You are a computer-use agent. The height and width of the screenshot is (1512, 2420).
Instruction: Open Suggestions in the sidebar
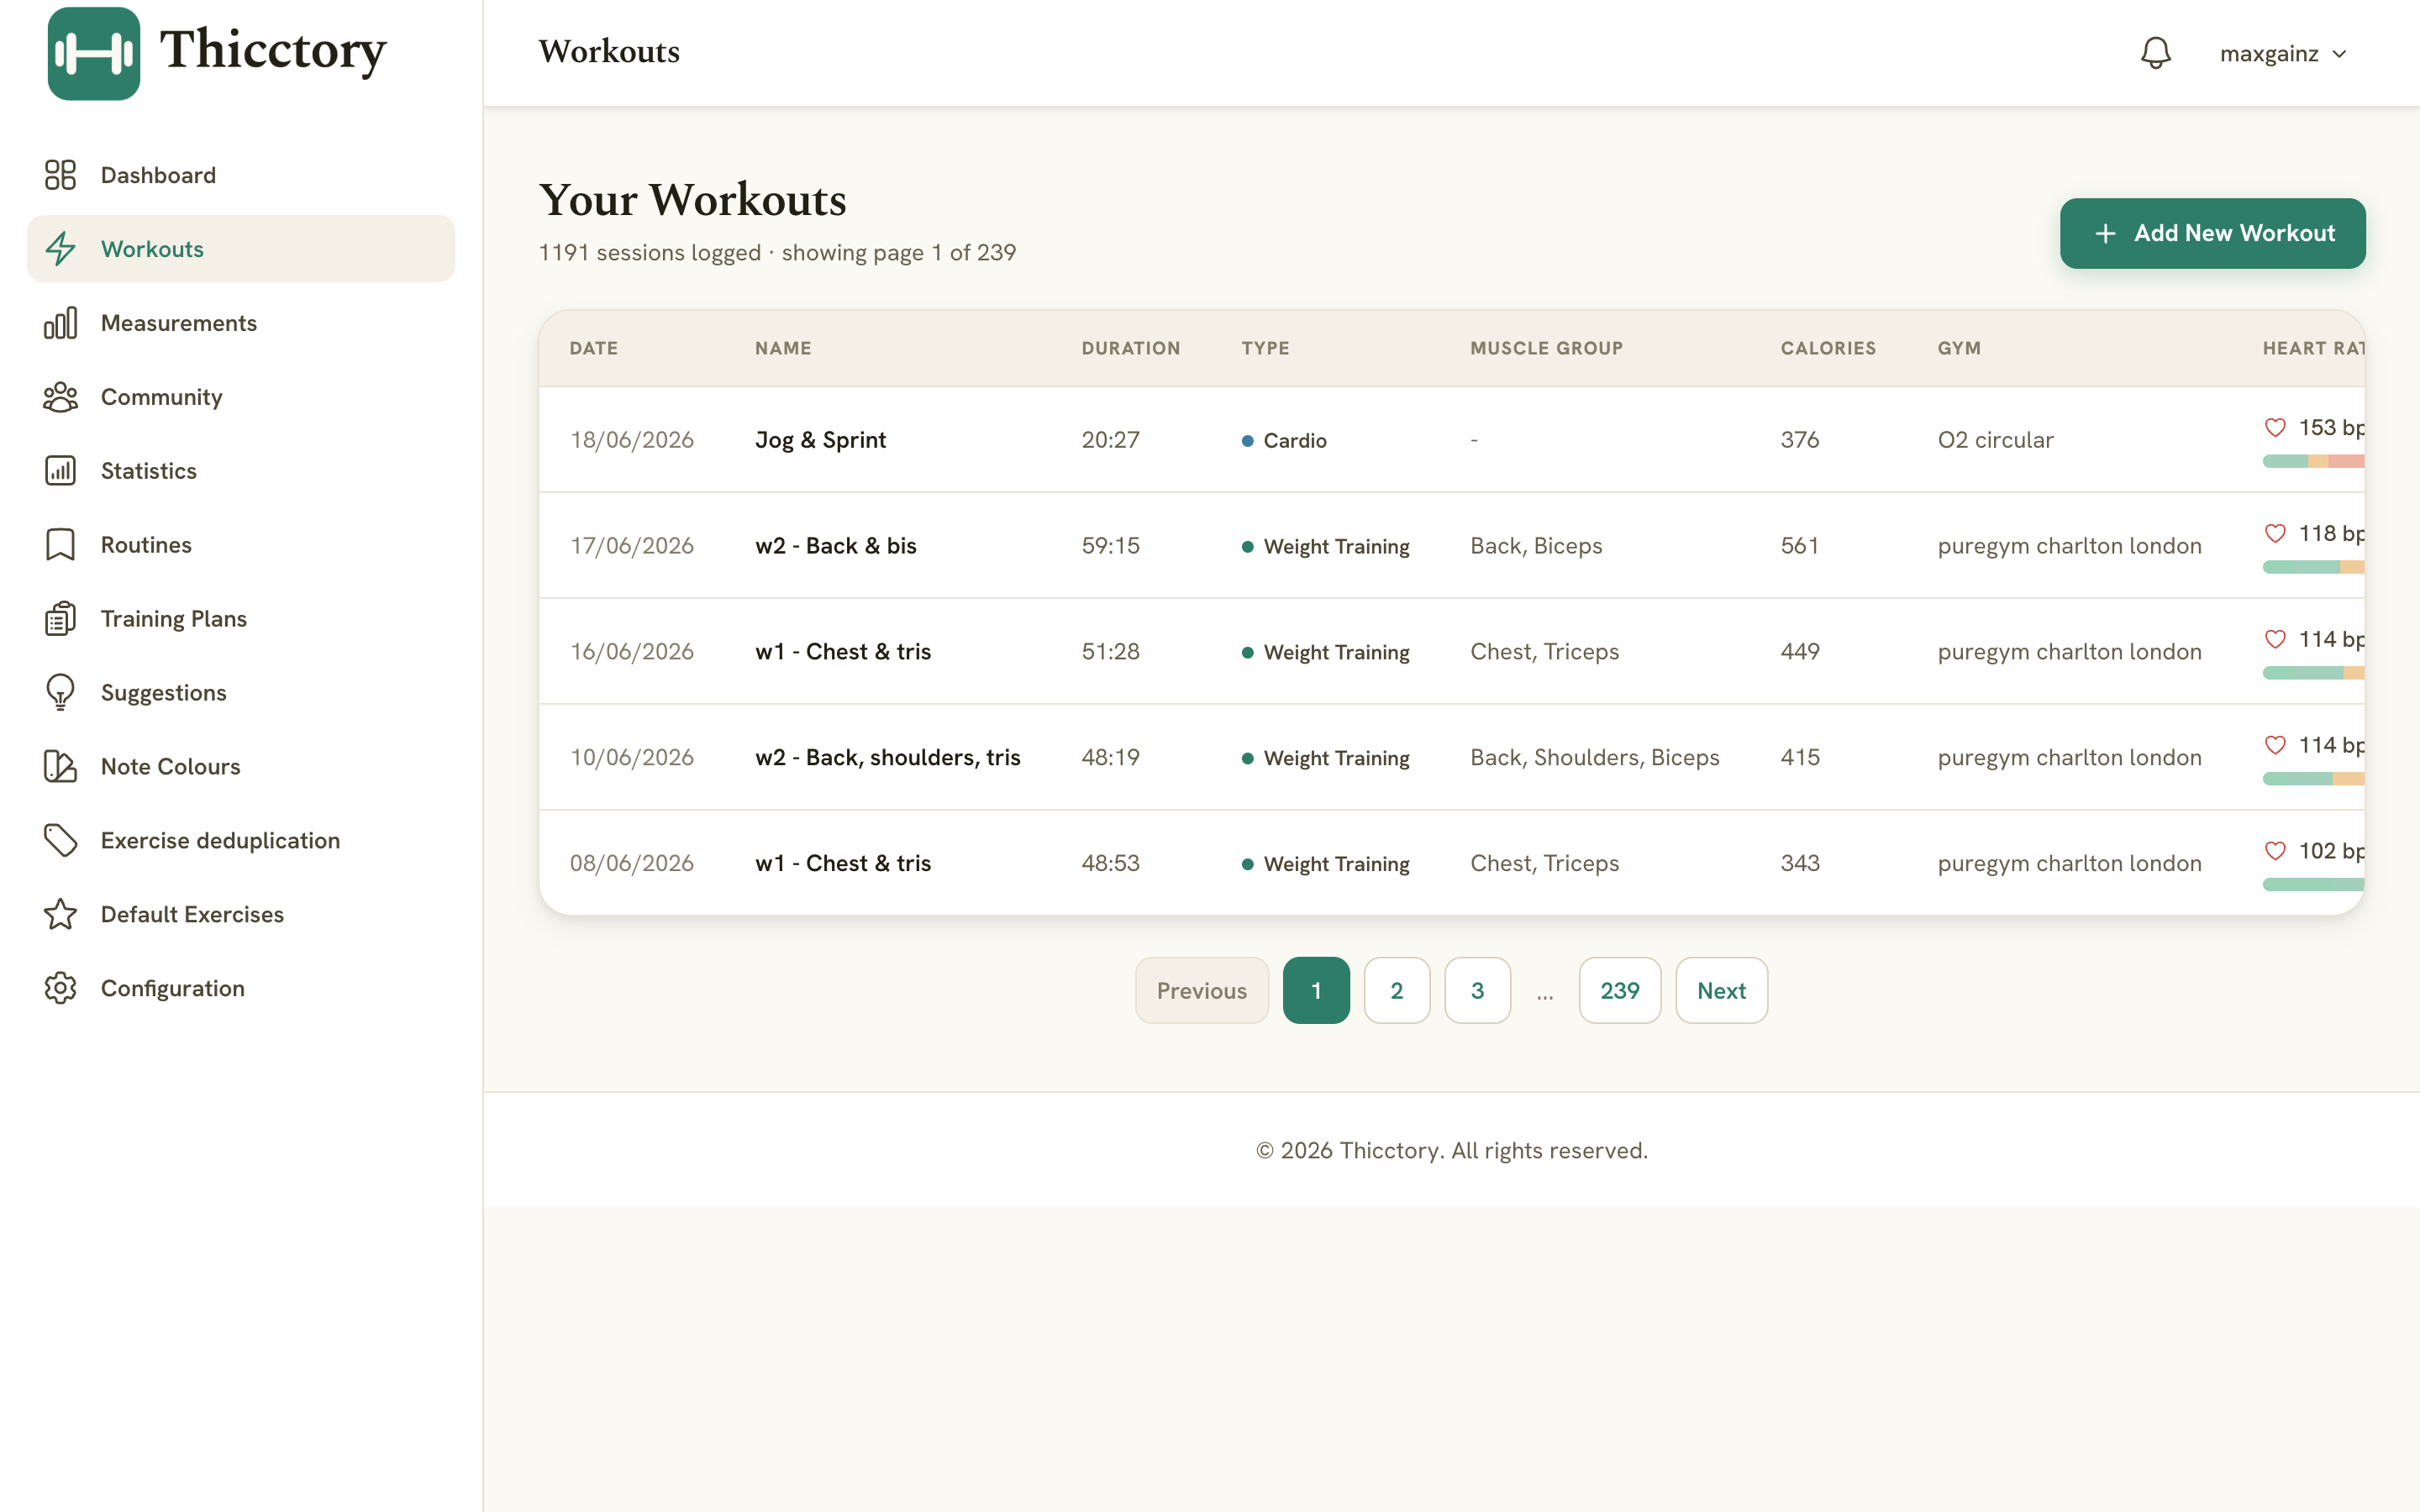point(241,693)
